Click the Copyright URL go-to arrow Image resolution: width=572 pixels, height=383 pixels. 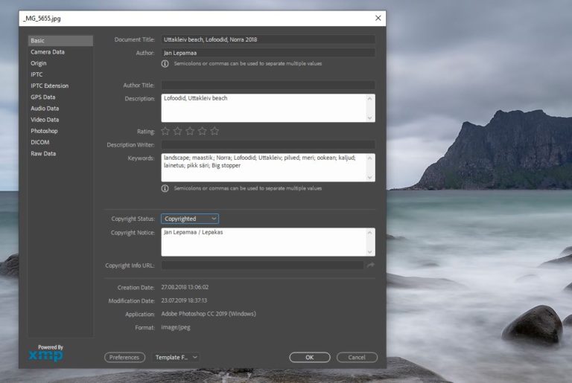tap(370, 265)
